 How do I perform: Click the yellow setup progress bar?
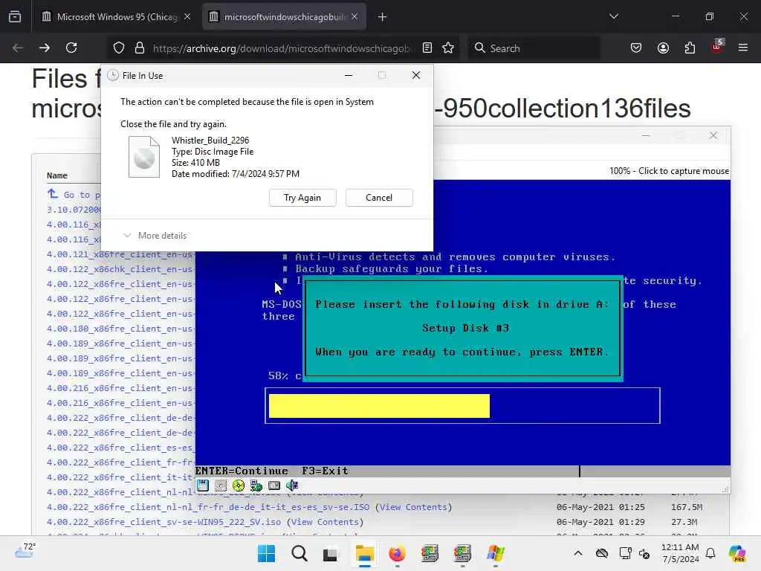[x=379, y=405]
